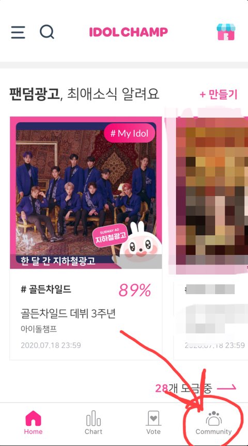Open the Chart bar-graph icon
Viewport: 248px width, 446px height.
click(94, 419)
